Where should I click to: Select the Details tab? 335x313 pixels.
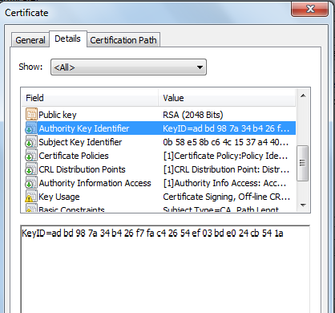click(67, 39)
